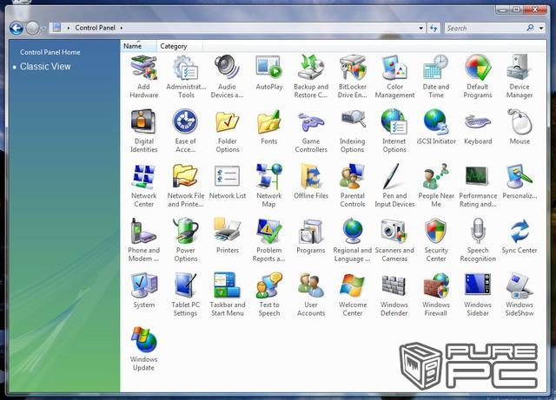556x400 pixels.
Task: Launch Device Manager
Action: [x=520, y=76]
